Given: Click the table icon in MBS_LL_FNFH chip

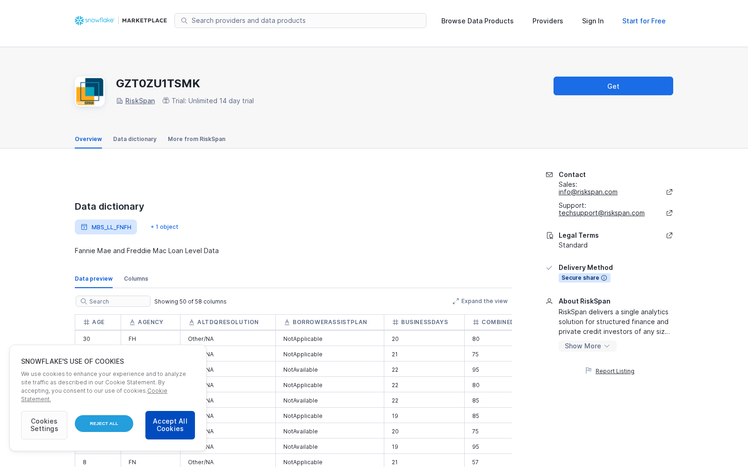Looking at the screenshot, I should click(84, 227).
